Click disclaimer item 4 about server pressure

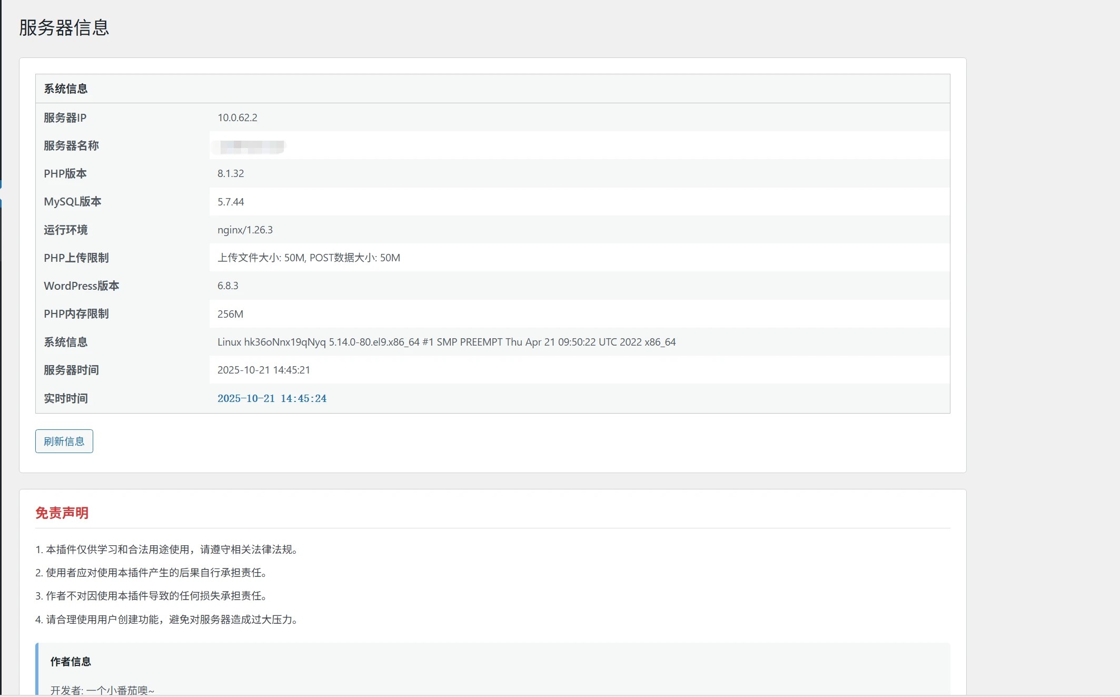(167, 620)
